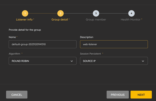Expand the Algorithm dropdown chevron arrow
Viewport: 156px width, 101px height.
coord(72,61)
